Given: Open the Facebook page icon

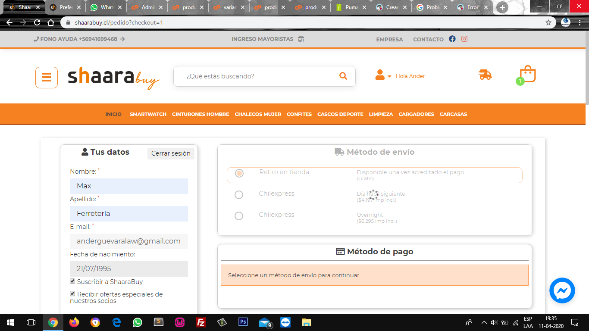Looking at the screenshot, I should pos(452,39).
